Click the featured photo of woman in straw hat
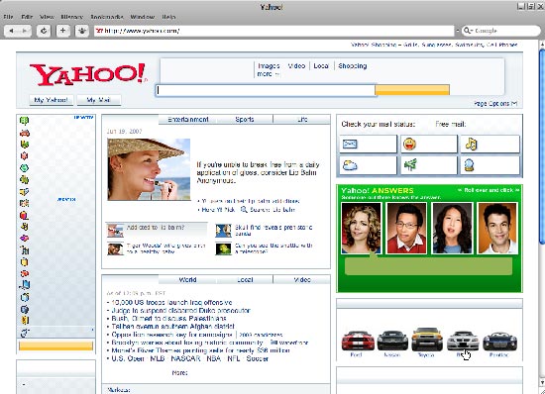The image size is (545, 394). pos(149,169)
